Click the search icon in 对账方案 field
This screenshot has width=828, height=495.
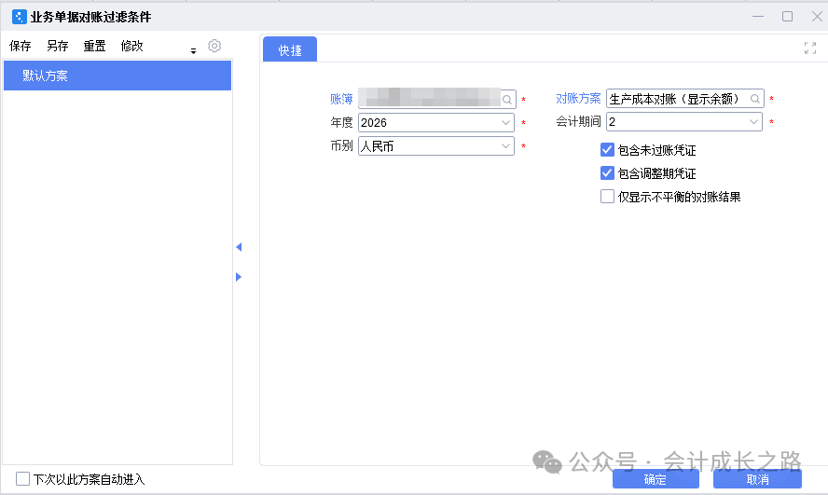click(x=755, y=99)
